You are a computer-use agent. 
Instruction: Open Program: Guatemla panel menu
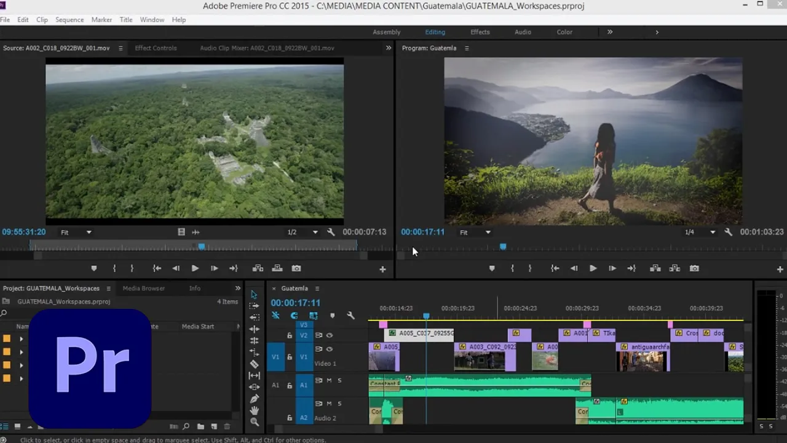tap(467, 48)
